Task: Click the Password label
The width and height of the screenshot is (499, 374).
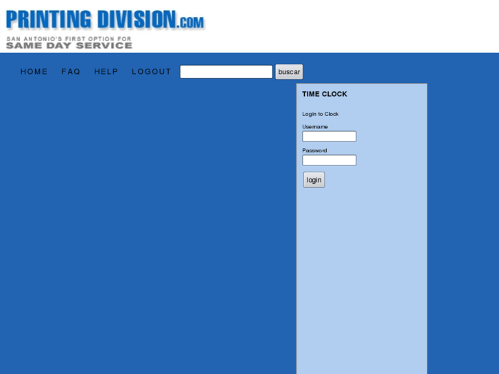Action: (x=314, y=150)
